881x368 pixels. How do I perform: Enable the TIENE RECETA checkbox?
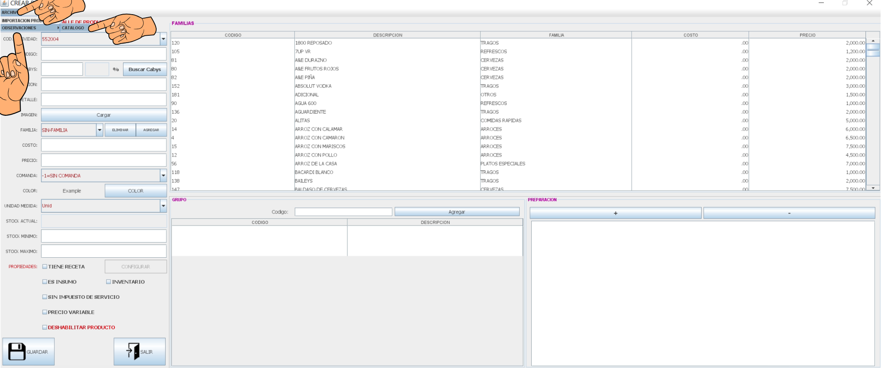[x=45, y=266]
